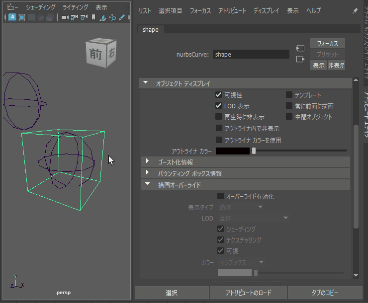Click the camera select icon in panel toolbar
Screen dimensions: 368x303
(x=65, y=17)
